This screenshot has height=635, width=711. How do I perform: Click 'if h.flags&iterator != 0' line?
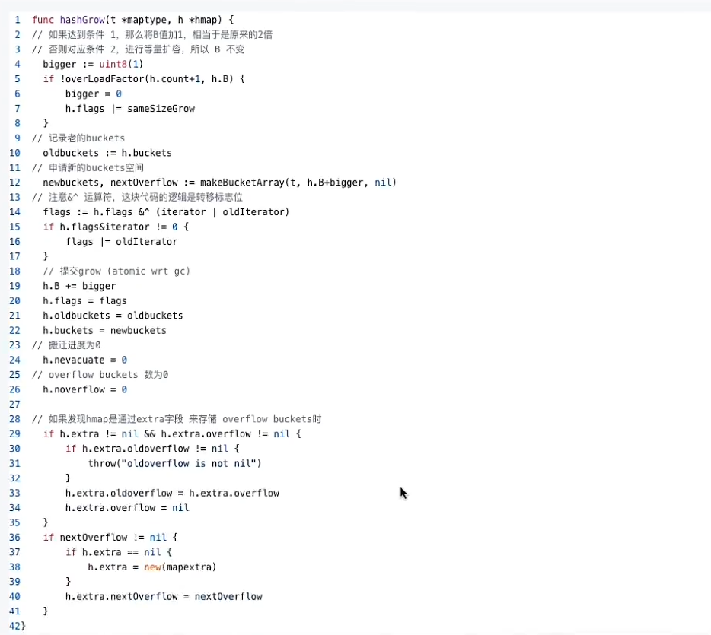[x=116, y=227]
